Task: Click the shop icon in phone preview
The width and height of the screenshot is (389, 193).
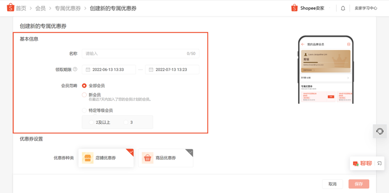Action: click(349, 44)
